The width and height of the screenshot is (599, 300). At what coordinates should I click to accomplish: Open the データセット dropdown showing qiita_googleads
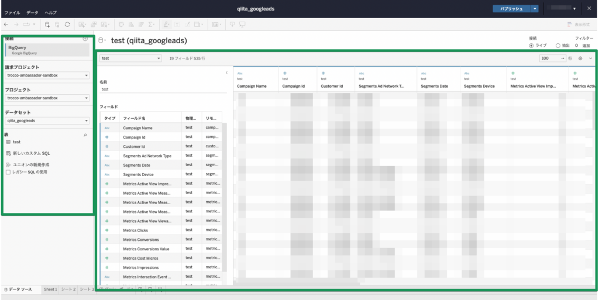click(46, 121)
